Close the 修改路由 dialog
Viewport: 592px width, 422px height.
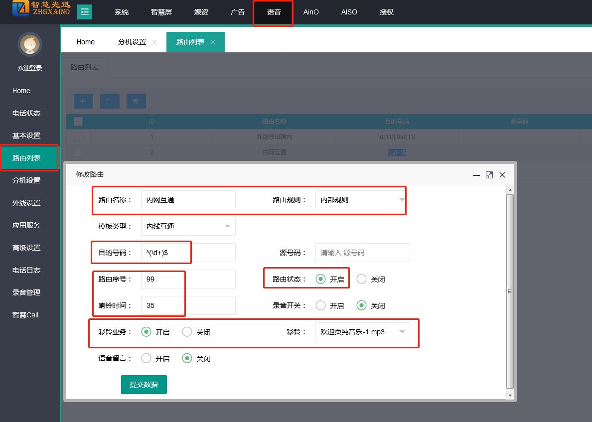pos(502,175)
